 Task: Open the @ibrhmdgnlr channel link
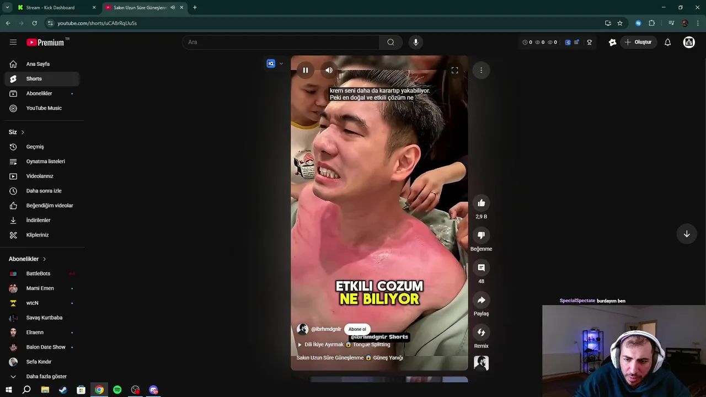pos(326,329)
